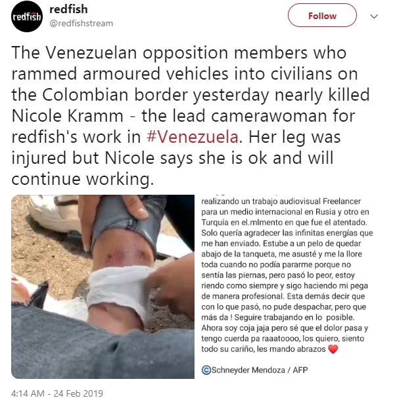Open the @redfishstream handle link

81,23
